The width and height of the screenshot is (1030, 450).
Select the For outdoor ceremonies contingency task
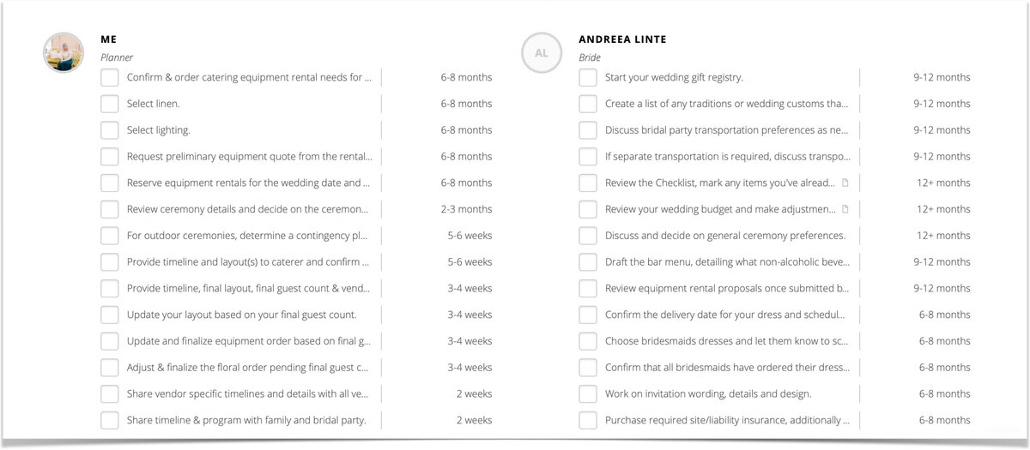click(248, 236)
